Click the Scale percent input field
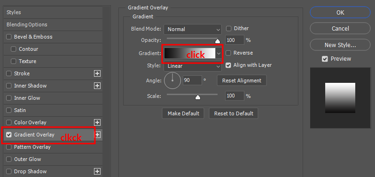This screenshot has width=375, height=177. click(x=234, y=96)
